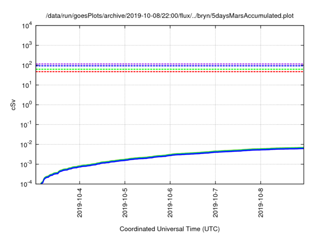
Task: Click the 2019-10-7 date tick label
Action: coord(215,203)
